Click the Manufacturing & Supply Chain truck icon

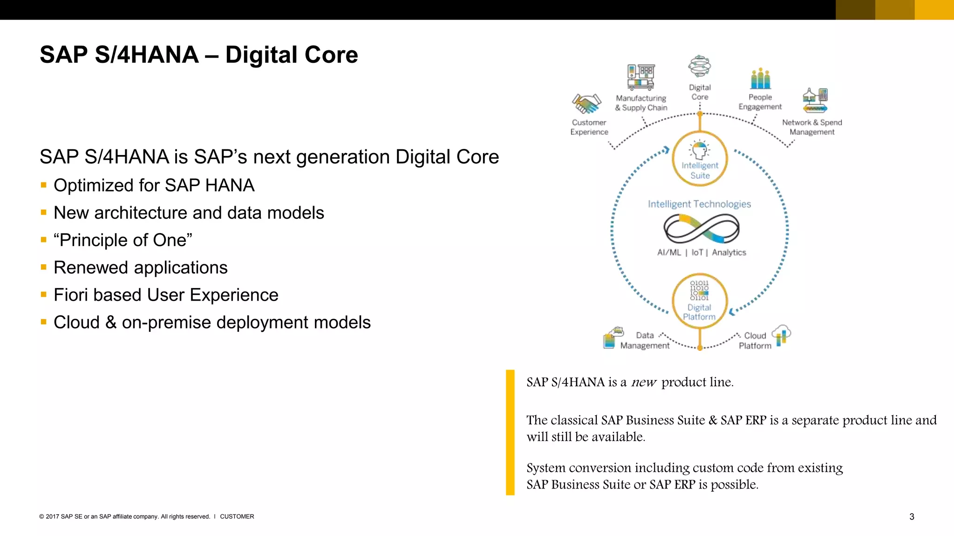(641, 77)
